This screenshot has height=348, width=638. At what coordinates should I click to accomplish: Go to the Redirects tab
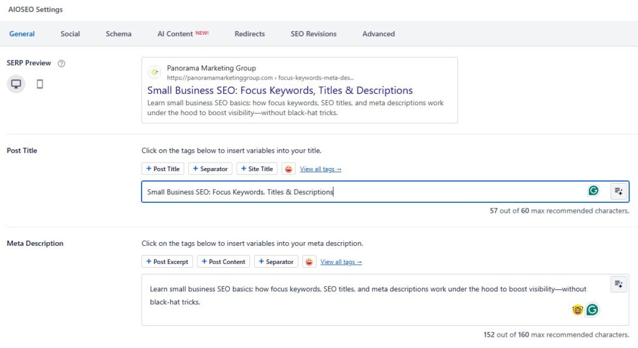coord(249,34)
